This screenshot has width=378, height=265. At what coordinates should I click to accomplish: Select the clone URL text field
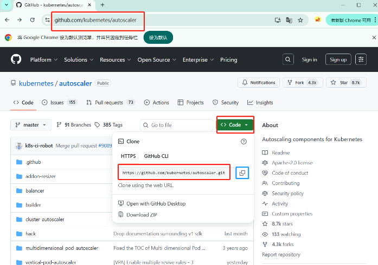(174, 173)
